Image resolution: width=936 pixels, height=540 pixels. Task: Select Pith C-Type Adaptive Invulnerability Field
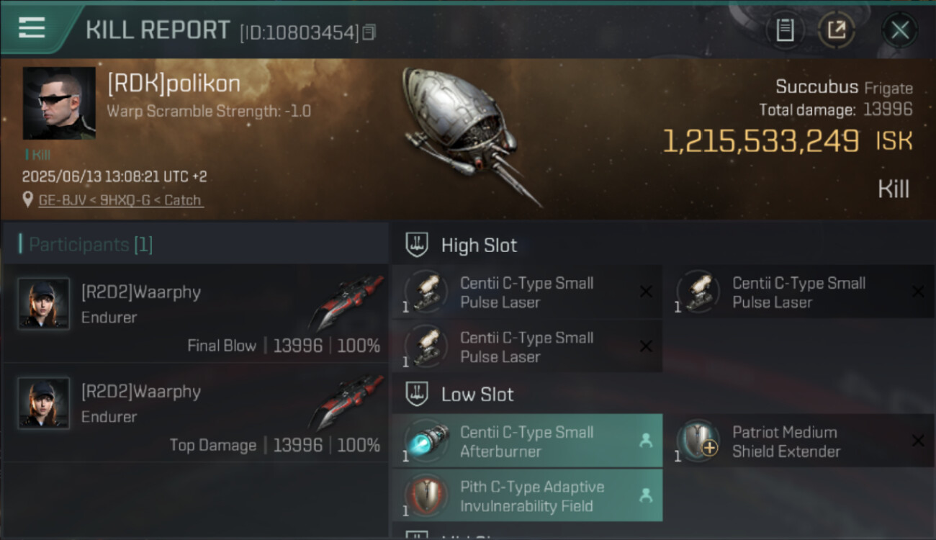[528, 495]
